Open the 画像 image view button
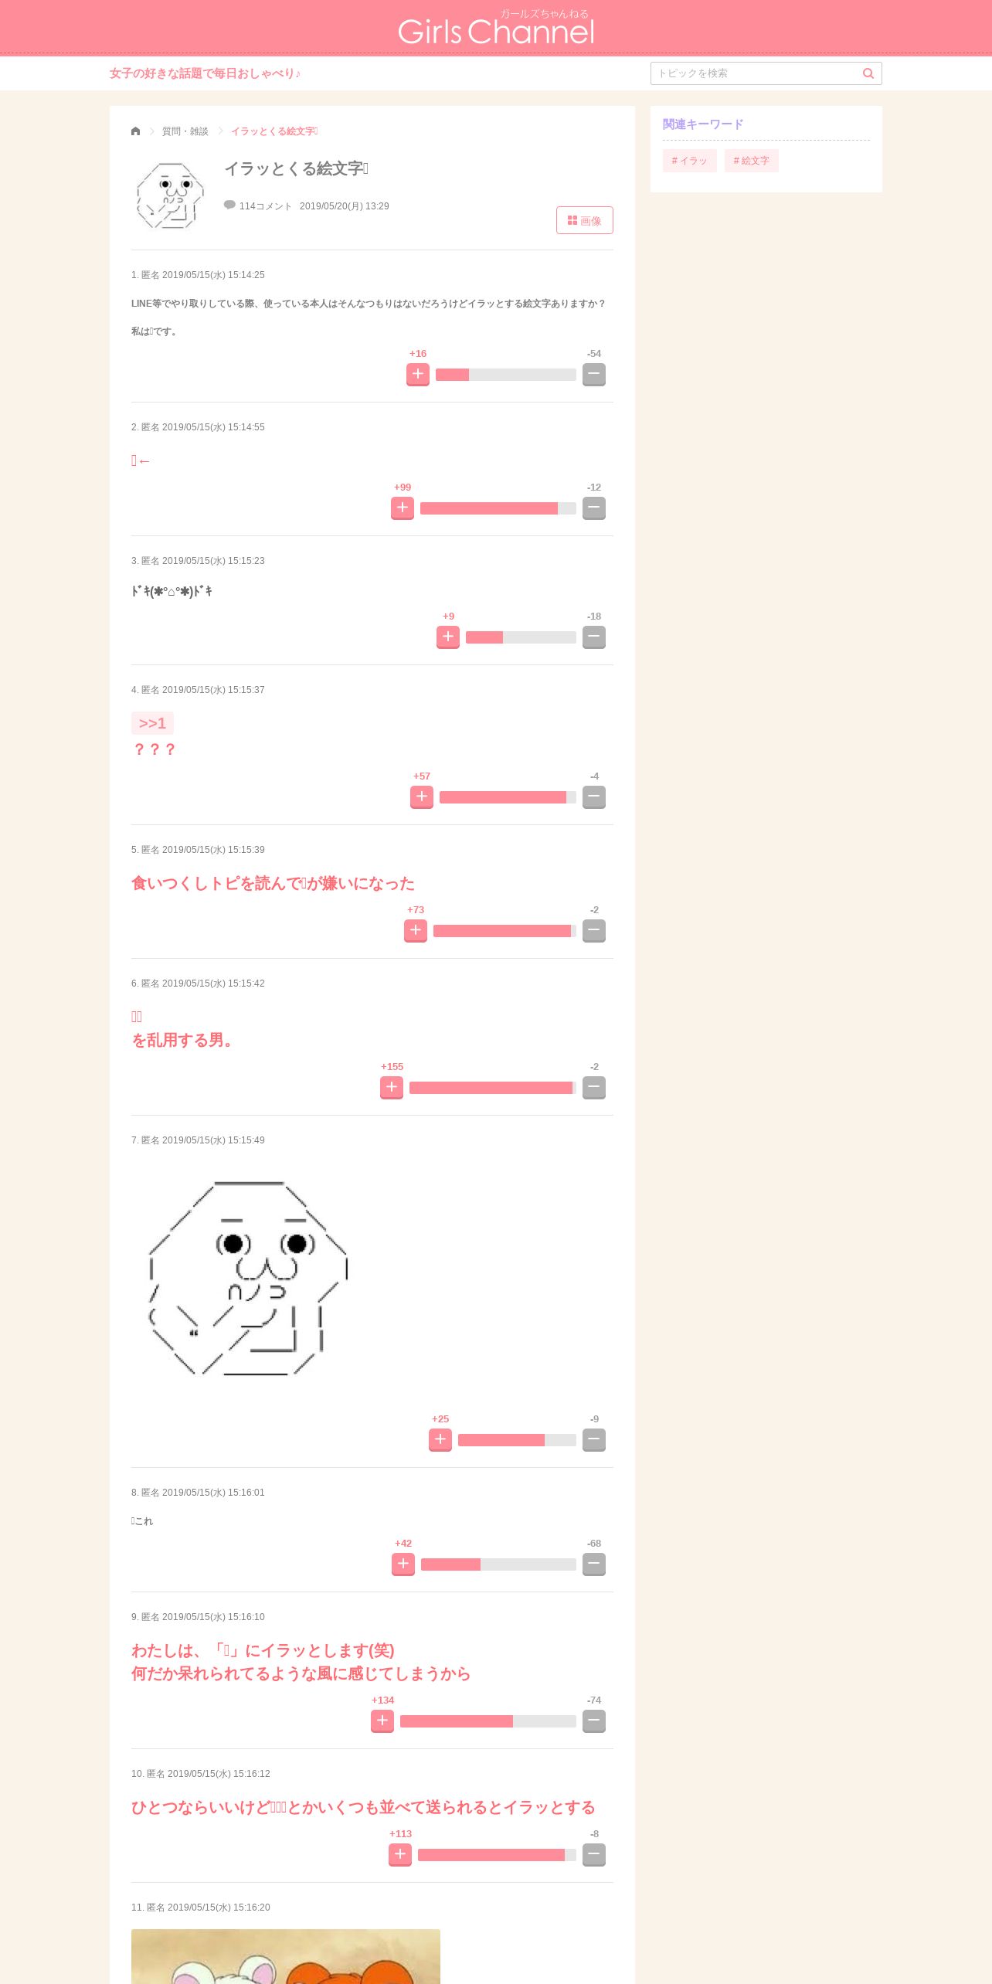The image size is (992, 1984). (x=585, y=220)
